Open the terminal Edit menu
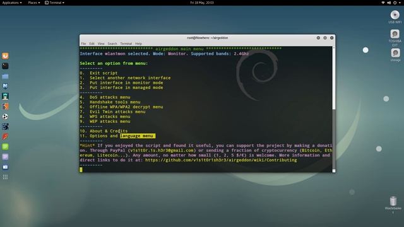The width and height of the screenshot is (404, 227). (x=92, y=44)
